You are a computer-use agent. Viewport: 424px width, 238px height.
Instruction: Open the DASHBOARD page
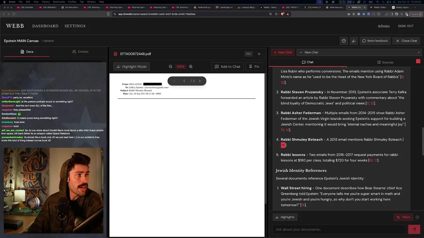pos(45,26)
